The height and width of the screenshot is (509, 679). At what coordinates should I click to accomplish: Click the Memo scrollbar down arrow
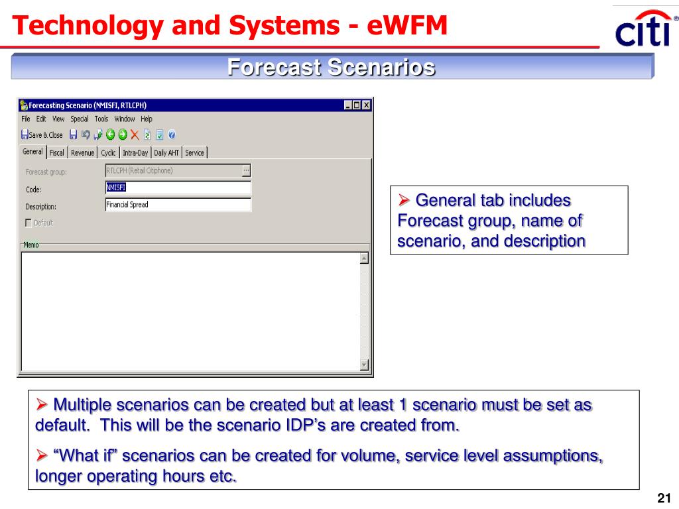364,365
